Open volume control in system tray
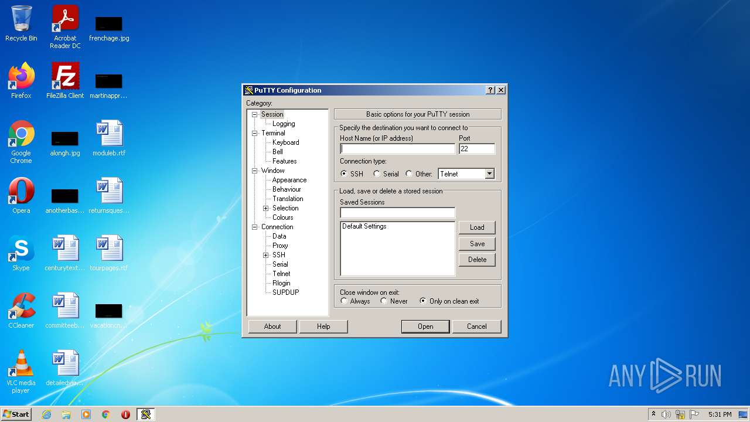 pos(666,414)
